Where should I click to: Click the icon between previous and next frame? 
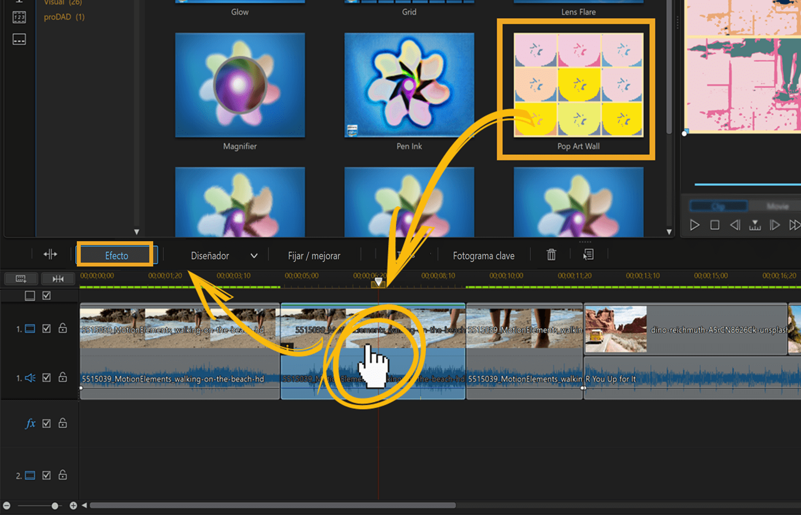click(x=755, y=225)
